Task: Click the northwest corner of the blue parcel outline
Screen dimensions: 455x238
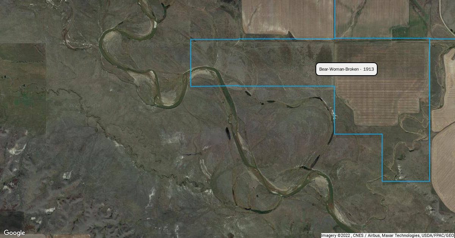Action: [x=190, y=39]
